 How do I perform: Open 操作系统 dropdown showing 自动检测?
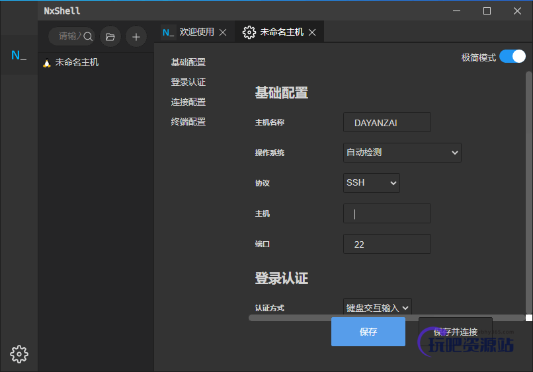pyautogui.click(x=402, y=153)
